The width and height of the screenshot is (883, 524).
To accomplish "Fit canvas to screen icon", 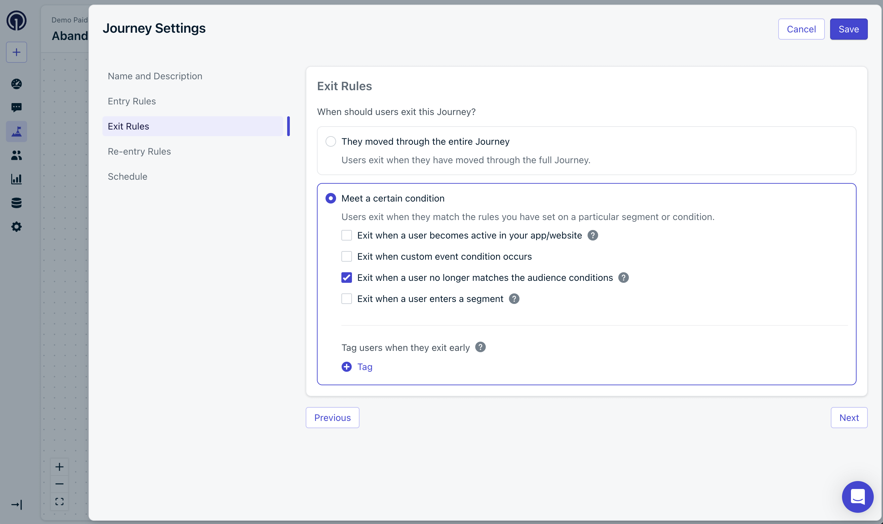I will (x=59, y=502).
